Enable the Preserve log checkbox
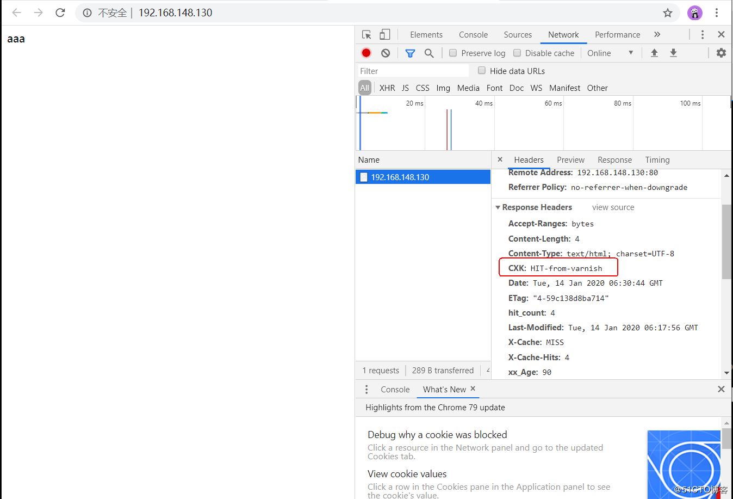Image resolution: width=733 pixels, height=499 pixels. [453, 53]
